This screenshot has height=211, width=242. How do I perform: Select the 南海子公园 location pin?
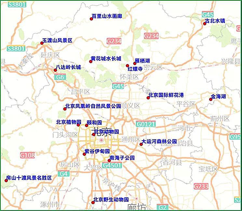pos(109,160)
